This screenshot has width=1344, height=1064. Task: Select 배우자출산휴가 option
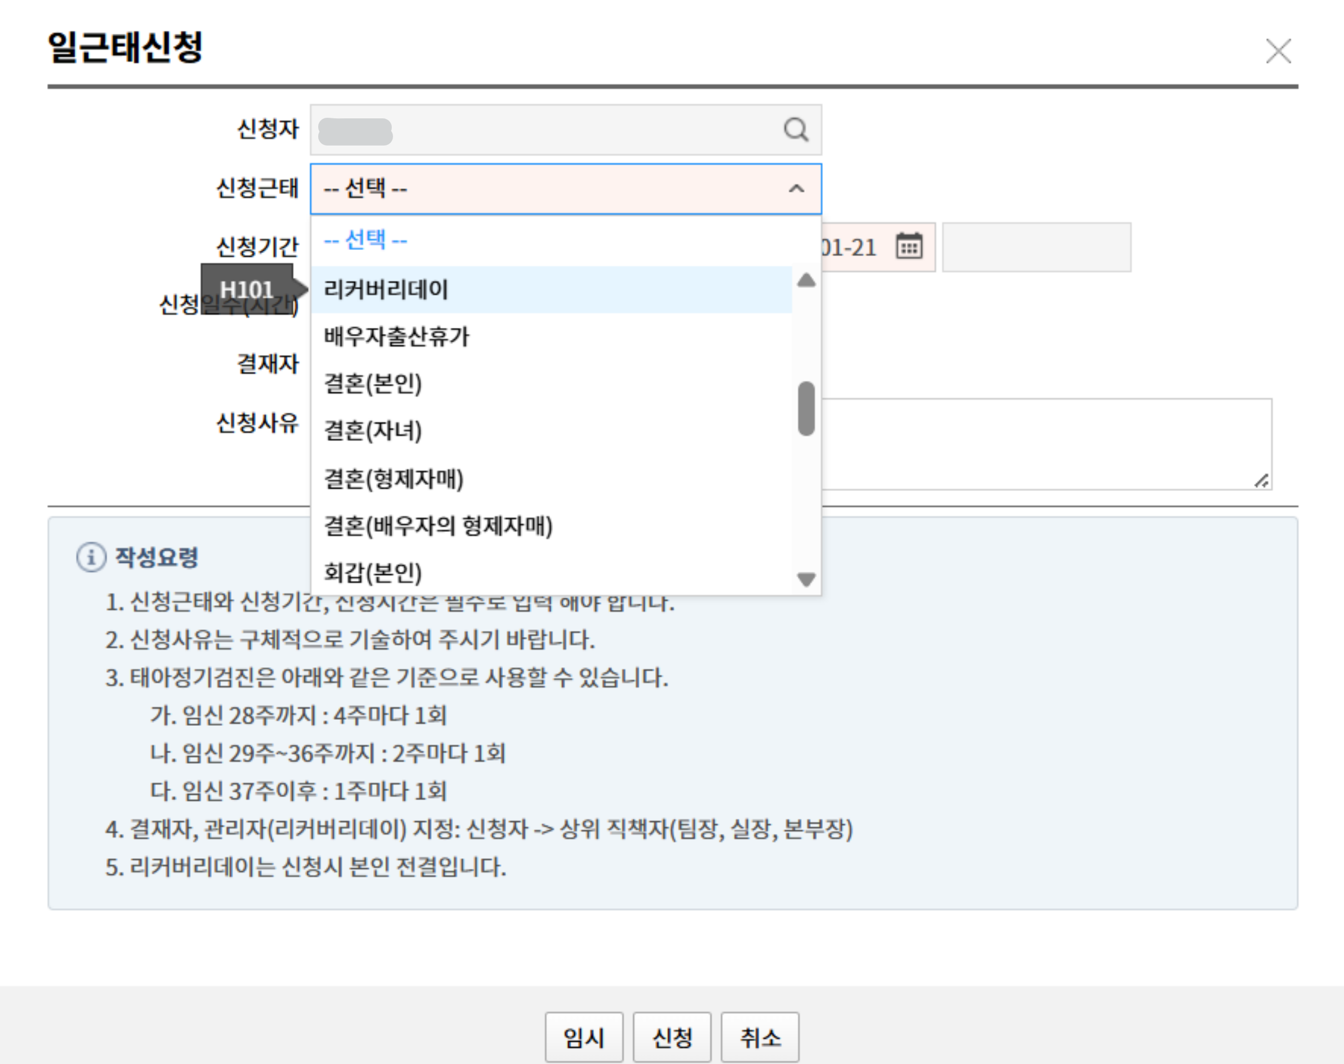(396, 337)
